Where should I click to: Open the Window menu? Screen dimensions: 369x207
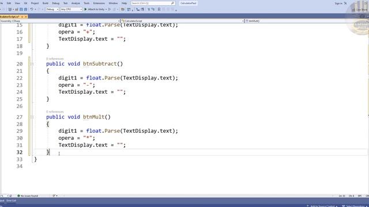tap(113, 3)
